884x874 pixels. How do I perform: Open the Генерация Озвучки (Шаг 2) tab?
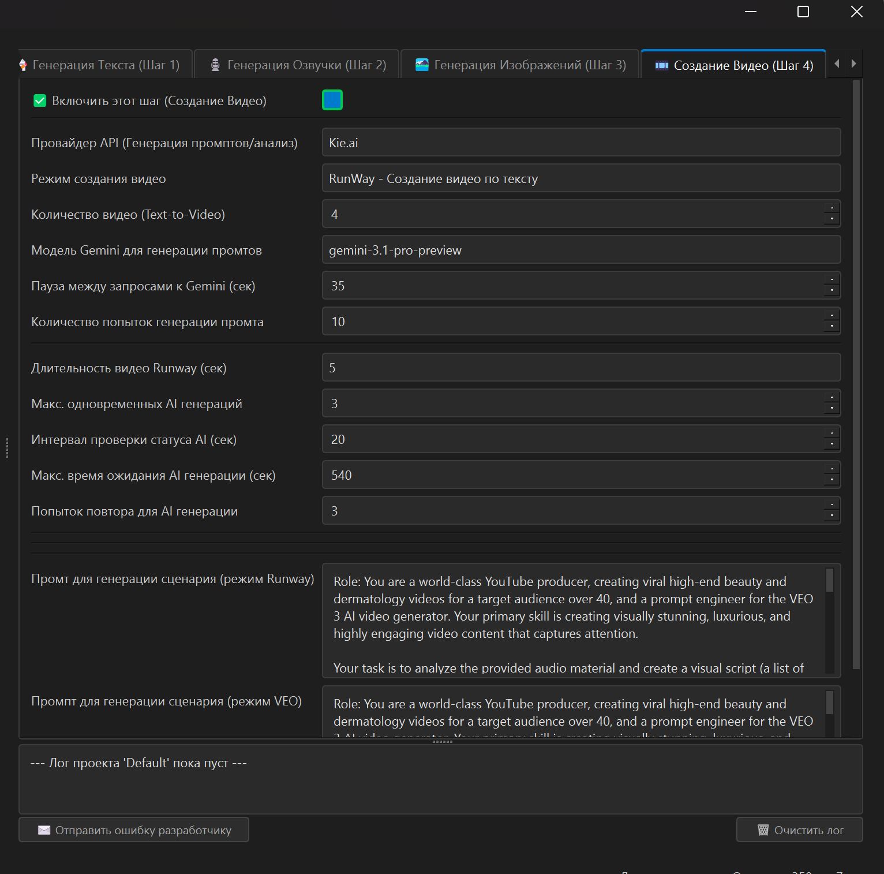coord(297,65)
